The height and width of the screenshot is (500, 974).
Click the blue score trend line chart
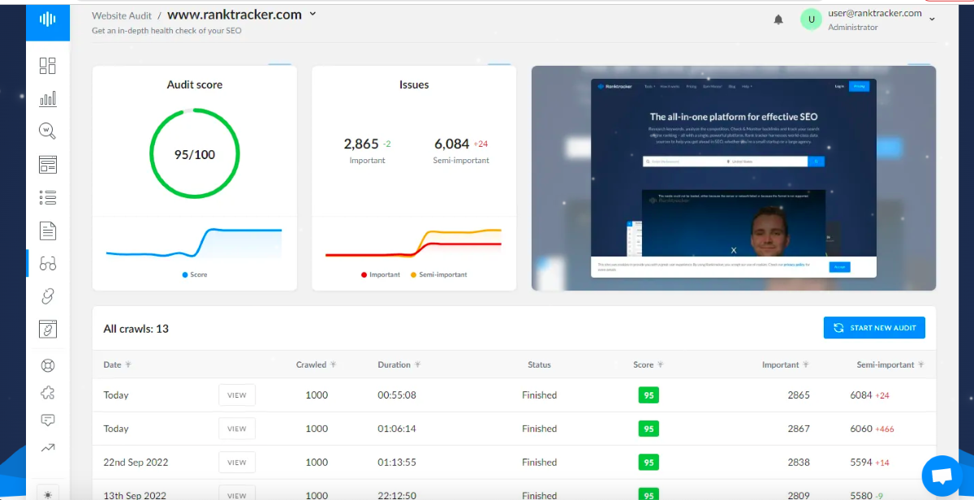(195, 243)
